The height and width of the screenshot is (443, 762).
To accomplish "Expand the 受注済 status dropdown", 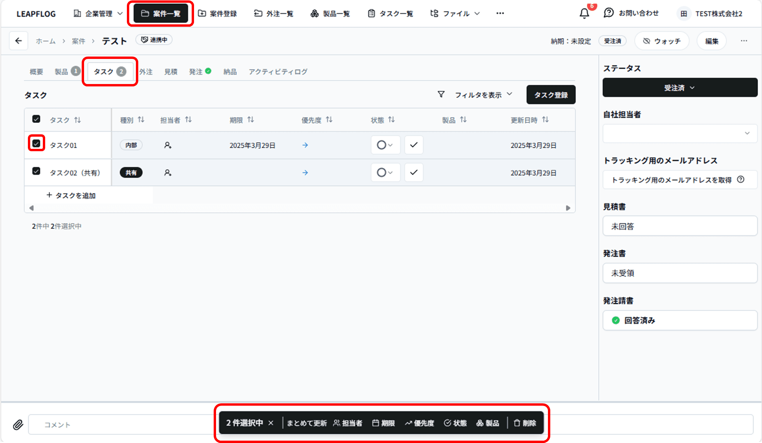I will [x=680, y=88].
